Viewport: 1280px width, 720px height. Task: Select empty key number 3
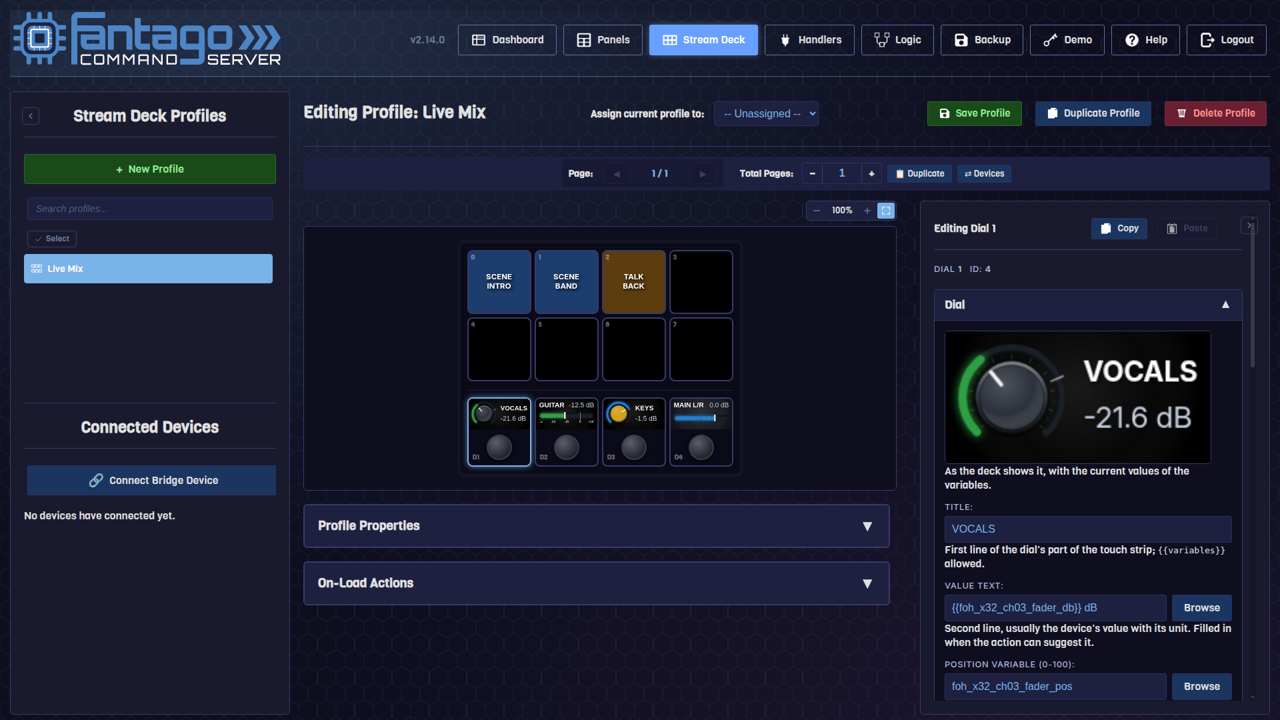701,282
